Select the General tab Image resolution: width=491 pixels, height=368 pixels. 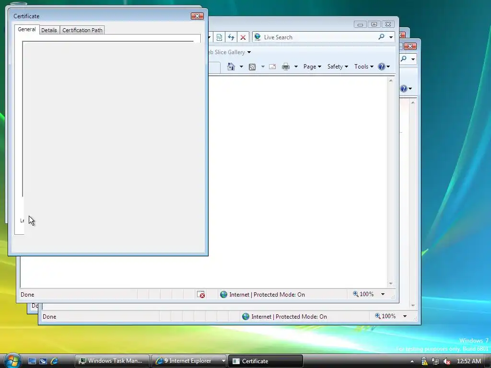click(27, 29)
